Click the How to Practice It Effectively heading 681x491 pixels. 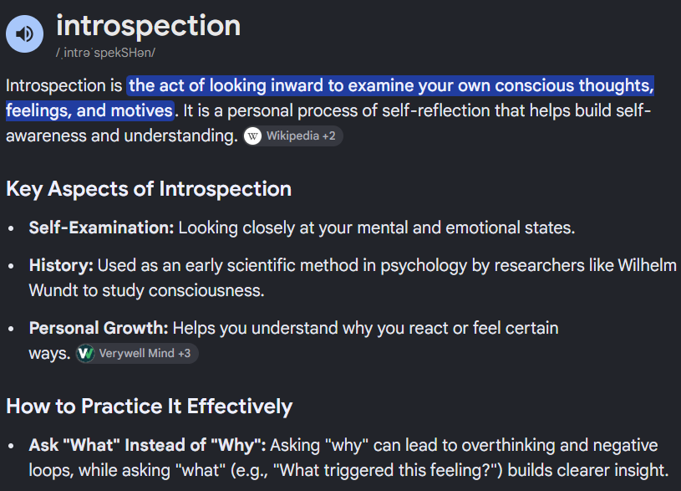point(150,407)
